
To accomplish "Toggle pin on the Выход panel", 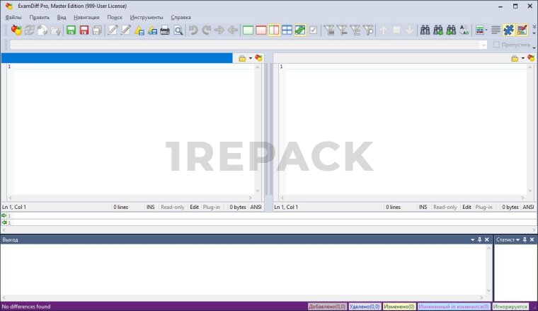I will (x=479, y=240).
